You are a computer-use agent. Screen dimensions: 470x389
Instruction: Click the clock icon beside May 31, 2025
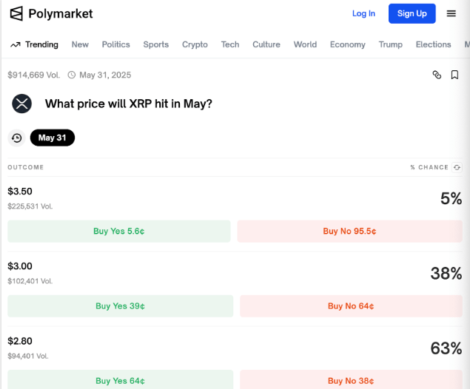(x=72, y=75)
